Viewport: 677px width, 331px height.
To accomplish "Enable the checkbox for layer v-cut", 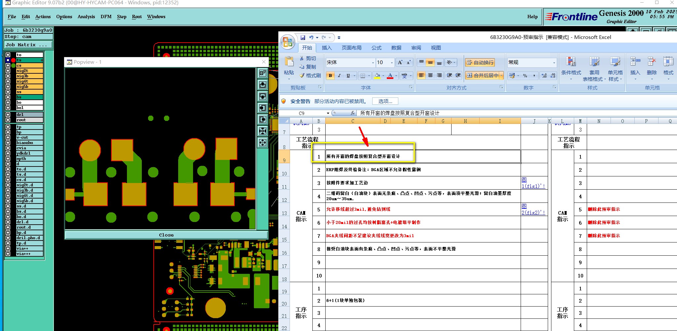I will click(x=8, y=137).
